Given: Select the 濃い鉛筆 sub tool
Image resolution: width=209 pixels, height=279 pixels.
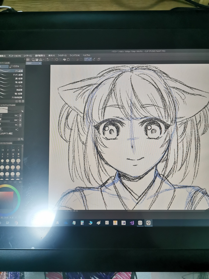Looking at the screenshot, I should [12, 79].
